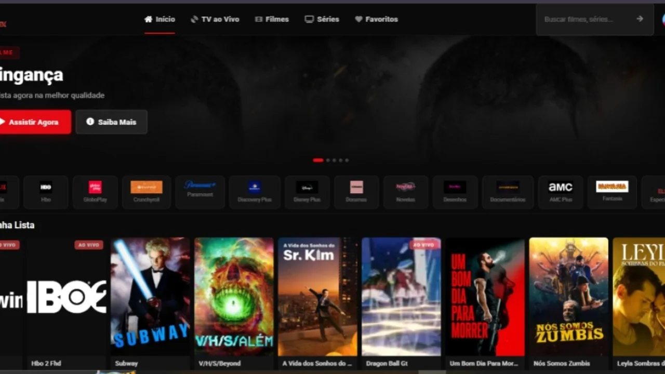Open the Hbo 2 Fhd live channel thumbnail
The image size is (665, 374).
point(67,297)
